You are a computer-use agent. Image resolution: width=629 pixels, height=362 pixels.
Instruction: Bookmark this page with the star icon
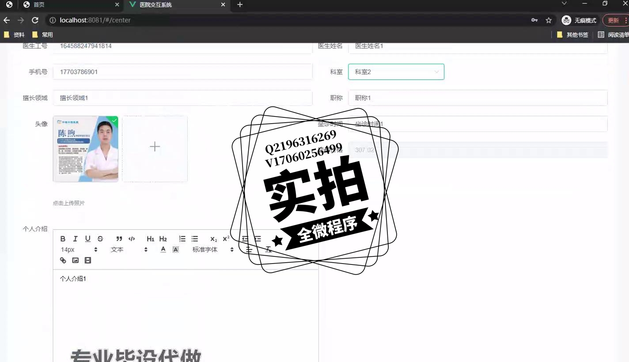click(549, 20)
